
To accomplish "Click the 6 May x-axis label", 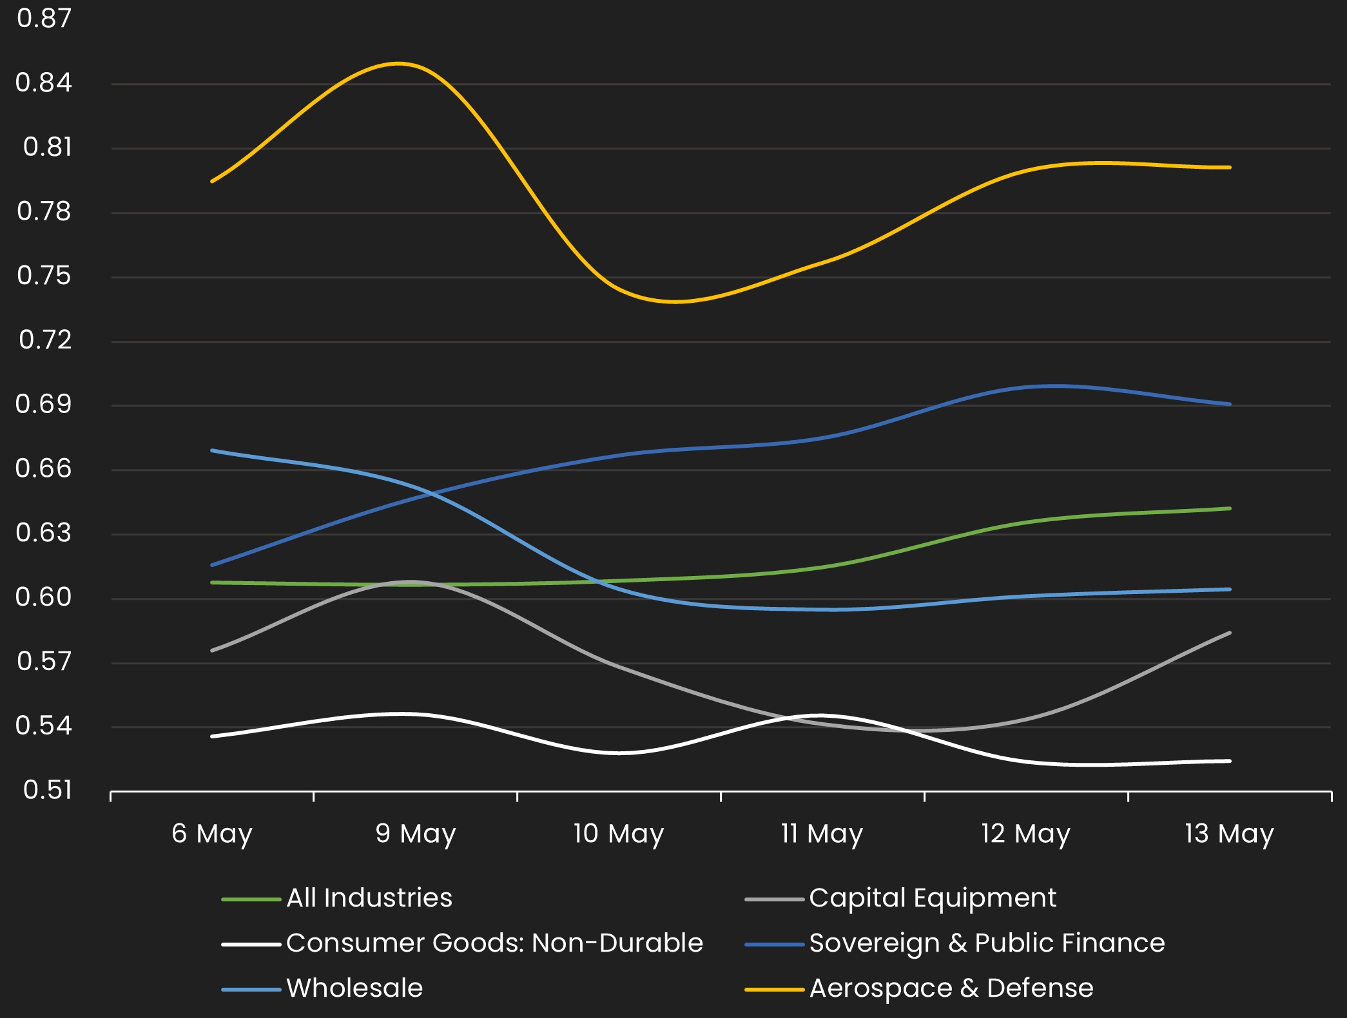I will coord(212,834).
